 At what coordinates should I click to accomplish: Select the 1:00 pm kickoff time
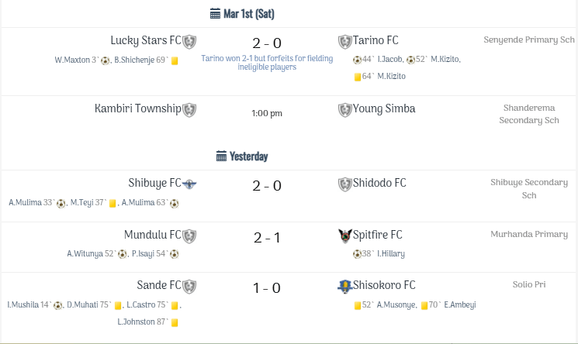coord(267,113)
